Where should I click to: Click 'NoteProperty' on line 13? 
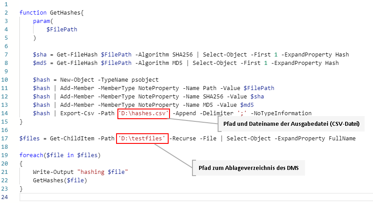pyautogui.click(x=158, y=105)
